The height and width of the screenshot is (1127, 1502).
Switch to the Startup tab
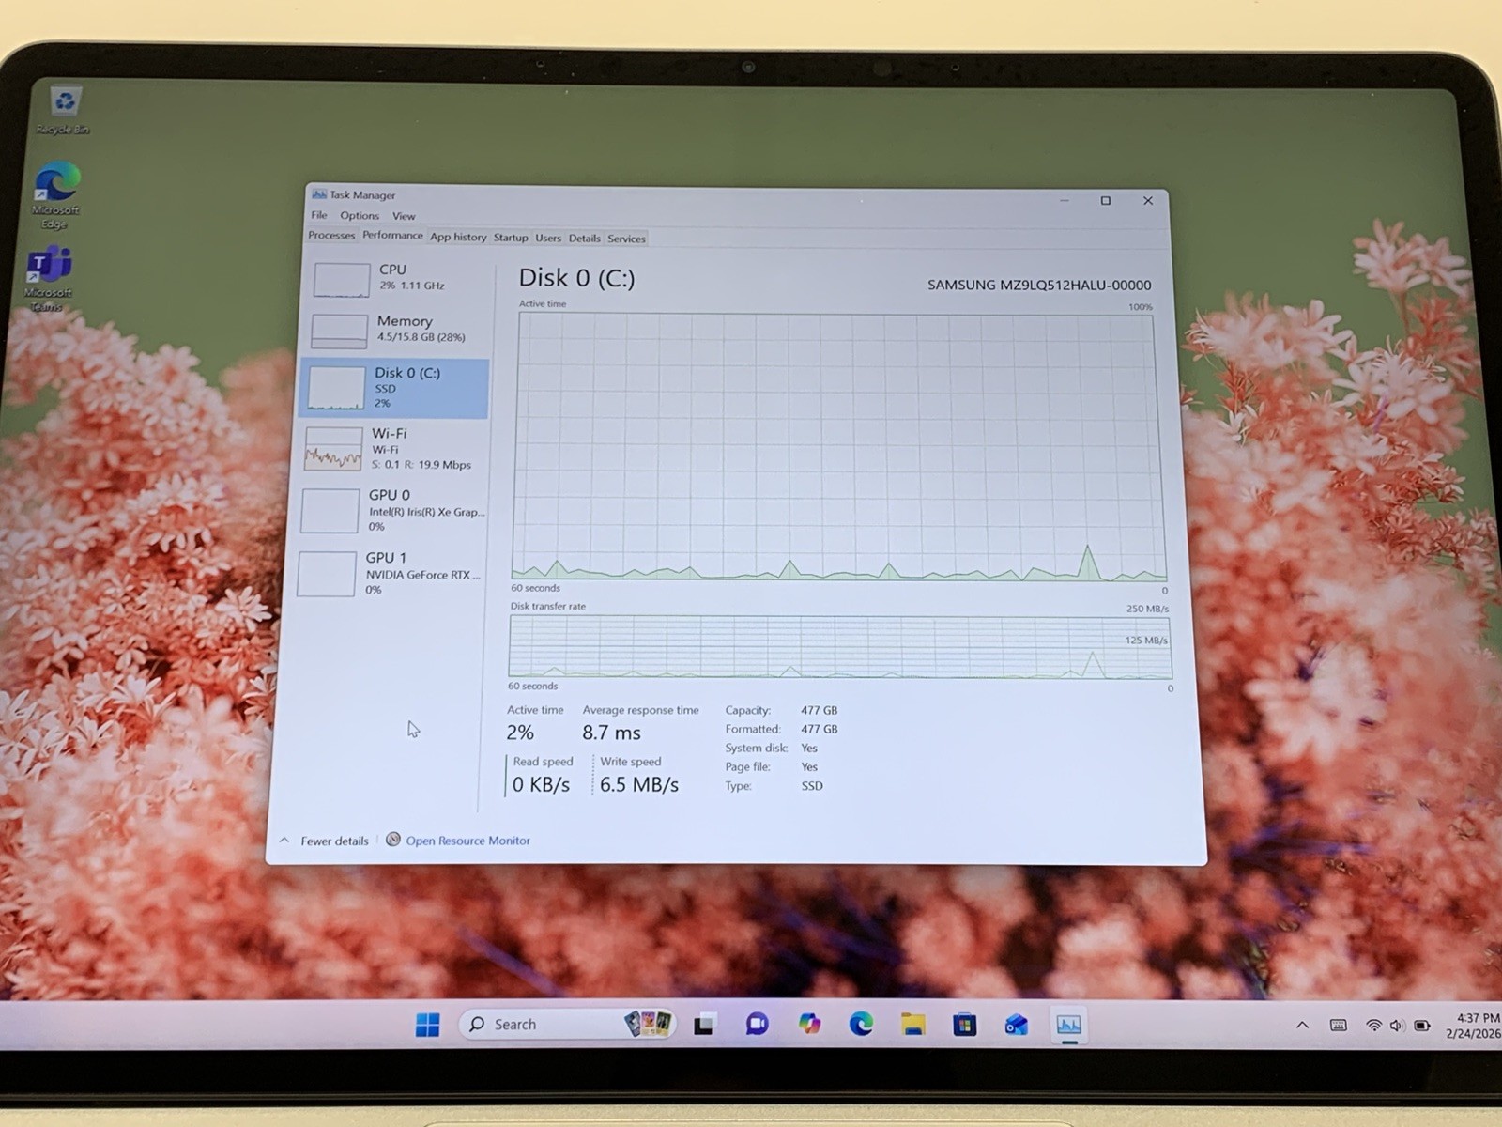click(x=511, y=238)
